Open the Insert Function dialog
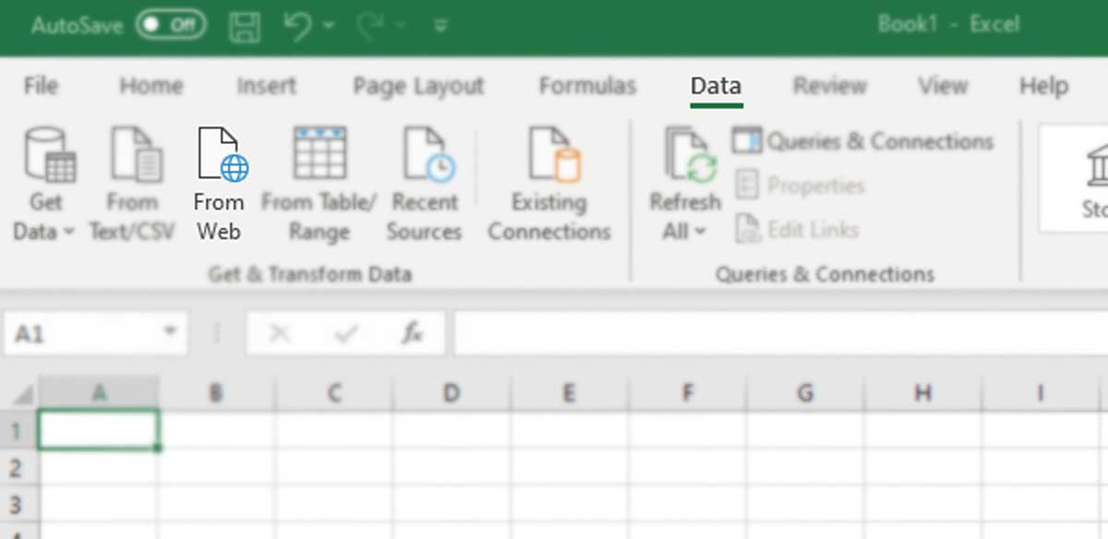Viewport: 1108px width, 539px height. click(413, 333)
